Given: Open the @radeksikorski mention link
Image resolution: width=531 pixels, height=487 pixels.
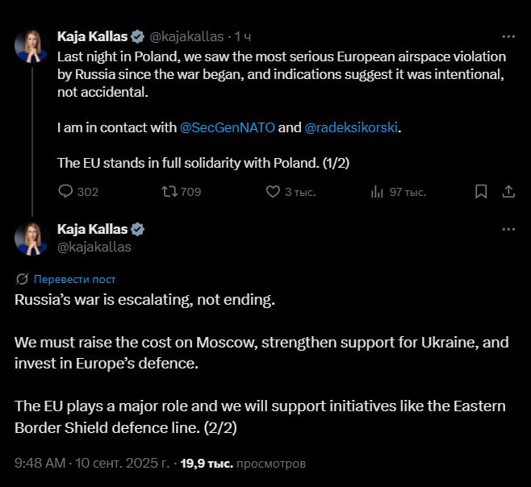Looking at the screenshot, I should 352,127.
